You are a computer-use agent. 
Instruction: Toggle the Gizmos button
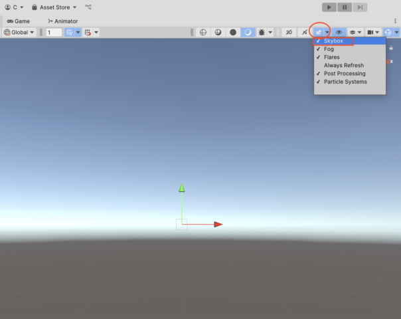click(388, 33)
